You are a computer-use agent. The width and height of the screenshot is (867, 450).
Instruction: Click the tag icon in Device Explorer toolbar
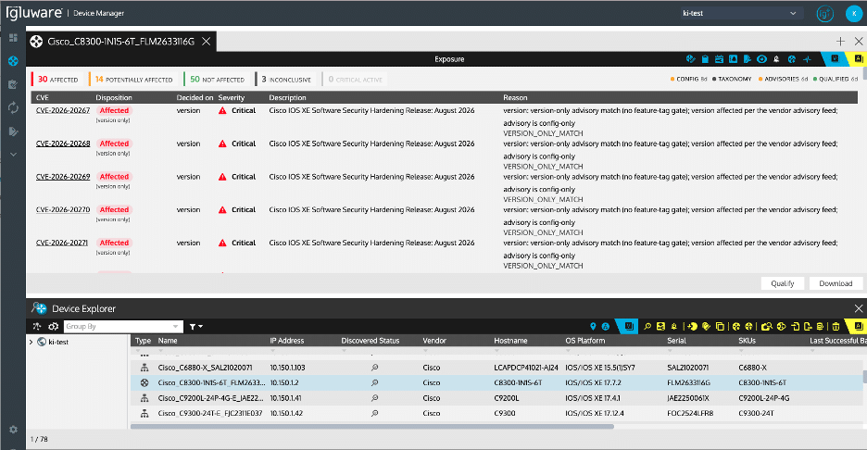(706, 326)
